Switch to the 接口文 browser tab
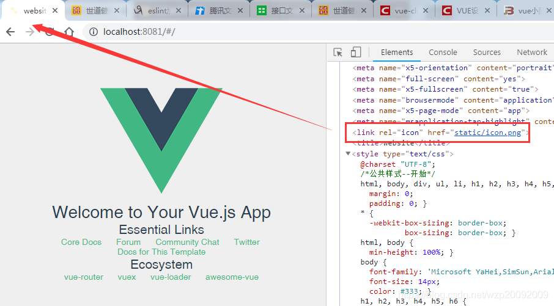 coord(281,10)
